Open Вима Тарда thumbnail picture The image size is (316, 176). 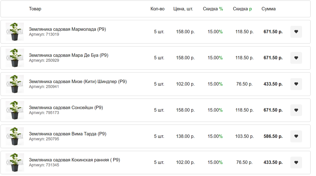tap(15, 136)
